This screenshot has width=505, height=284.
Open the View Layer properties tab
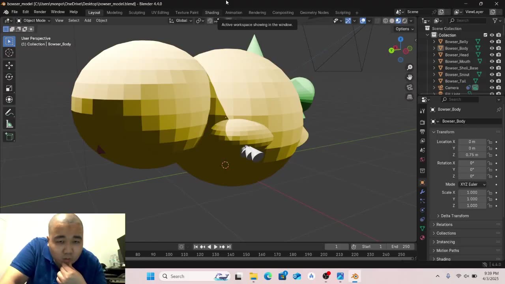pyautogui.click(x=423, y=141)
